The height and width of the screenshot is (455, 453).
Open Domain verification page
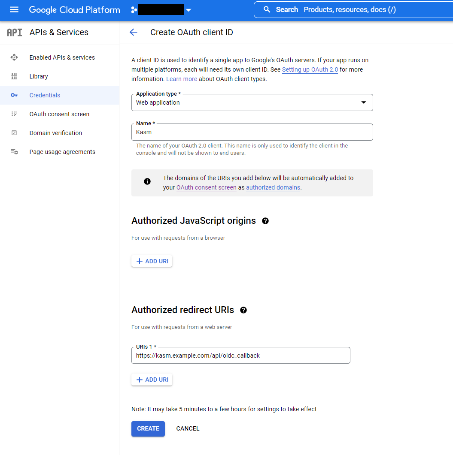(55, 133)
